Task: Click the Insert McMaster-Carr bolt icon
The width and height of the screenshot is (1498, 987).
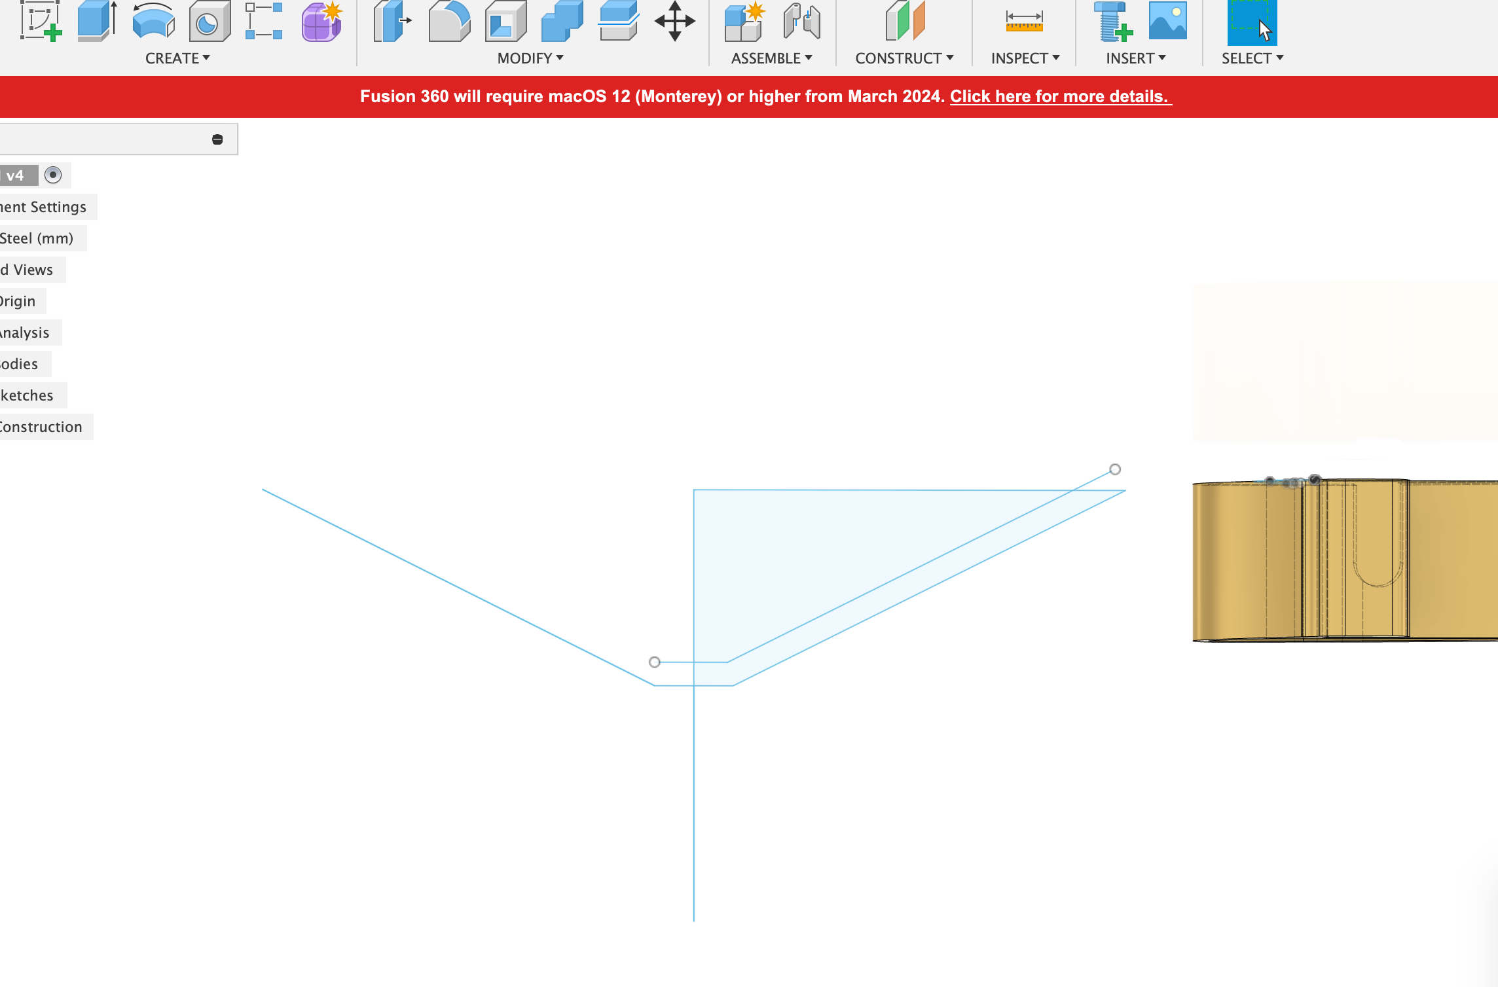Action: [x=1112, y=21]
